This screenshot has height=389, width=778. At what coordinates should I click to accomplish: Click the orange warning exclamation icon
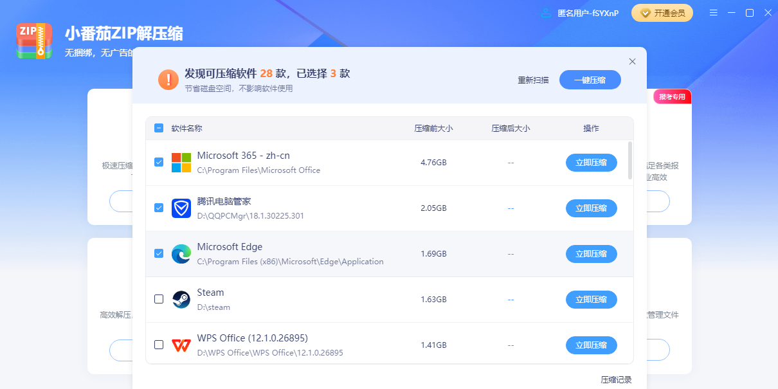coord(168,80)
